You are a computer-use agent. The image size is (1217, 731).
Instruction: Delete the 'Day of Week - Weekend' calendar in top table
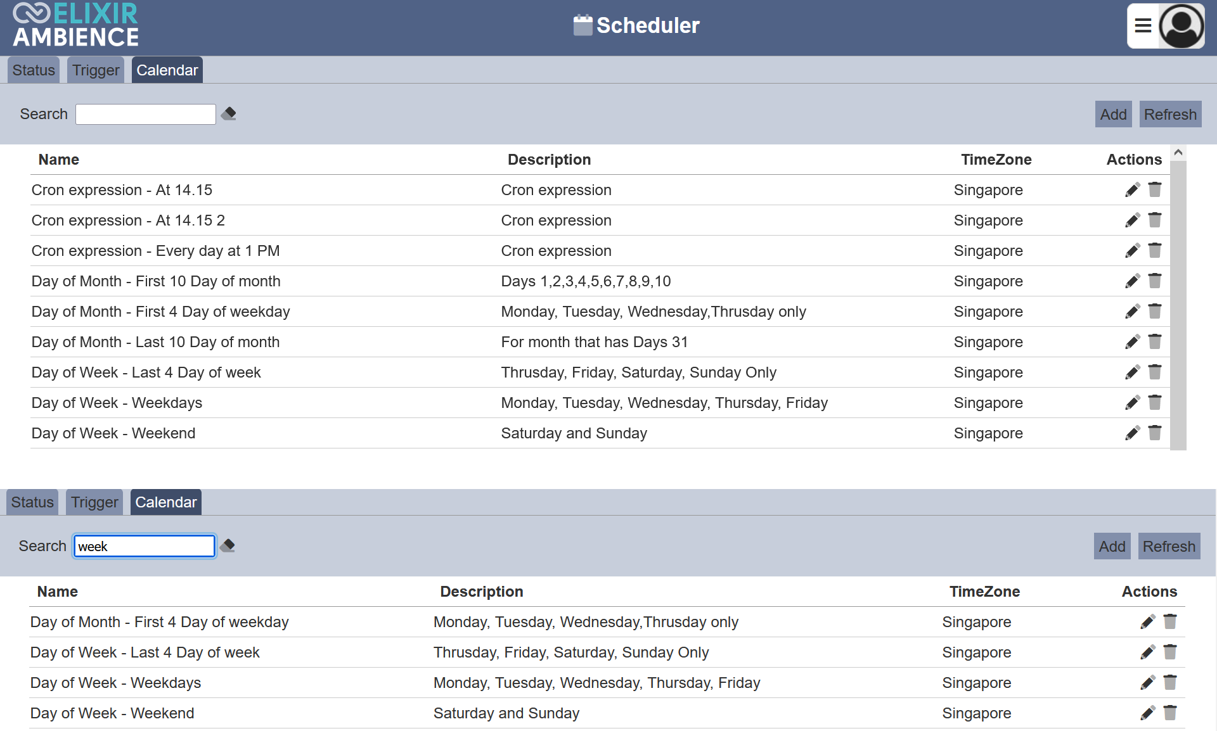point(1155,433)
